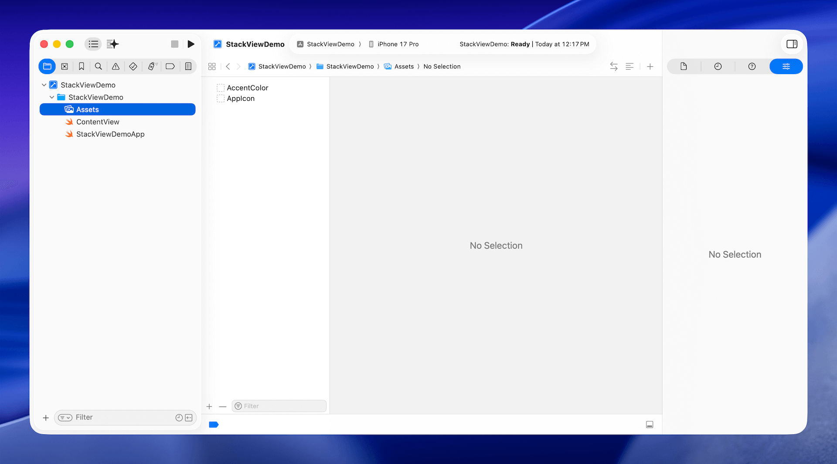
Task: Open the Find navigator magnifier icon
Action: point(99,66)
